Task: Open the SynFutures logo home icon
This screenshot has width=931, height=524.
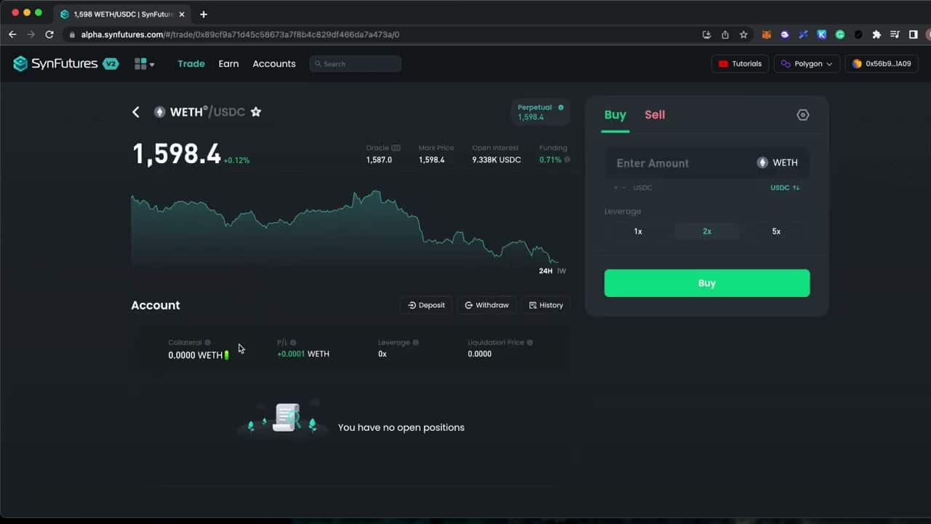Action: pyautogui.click(x=20, y=63)
